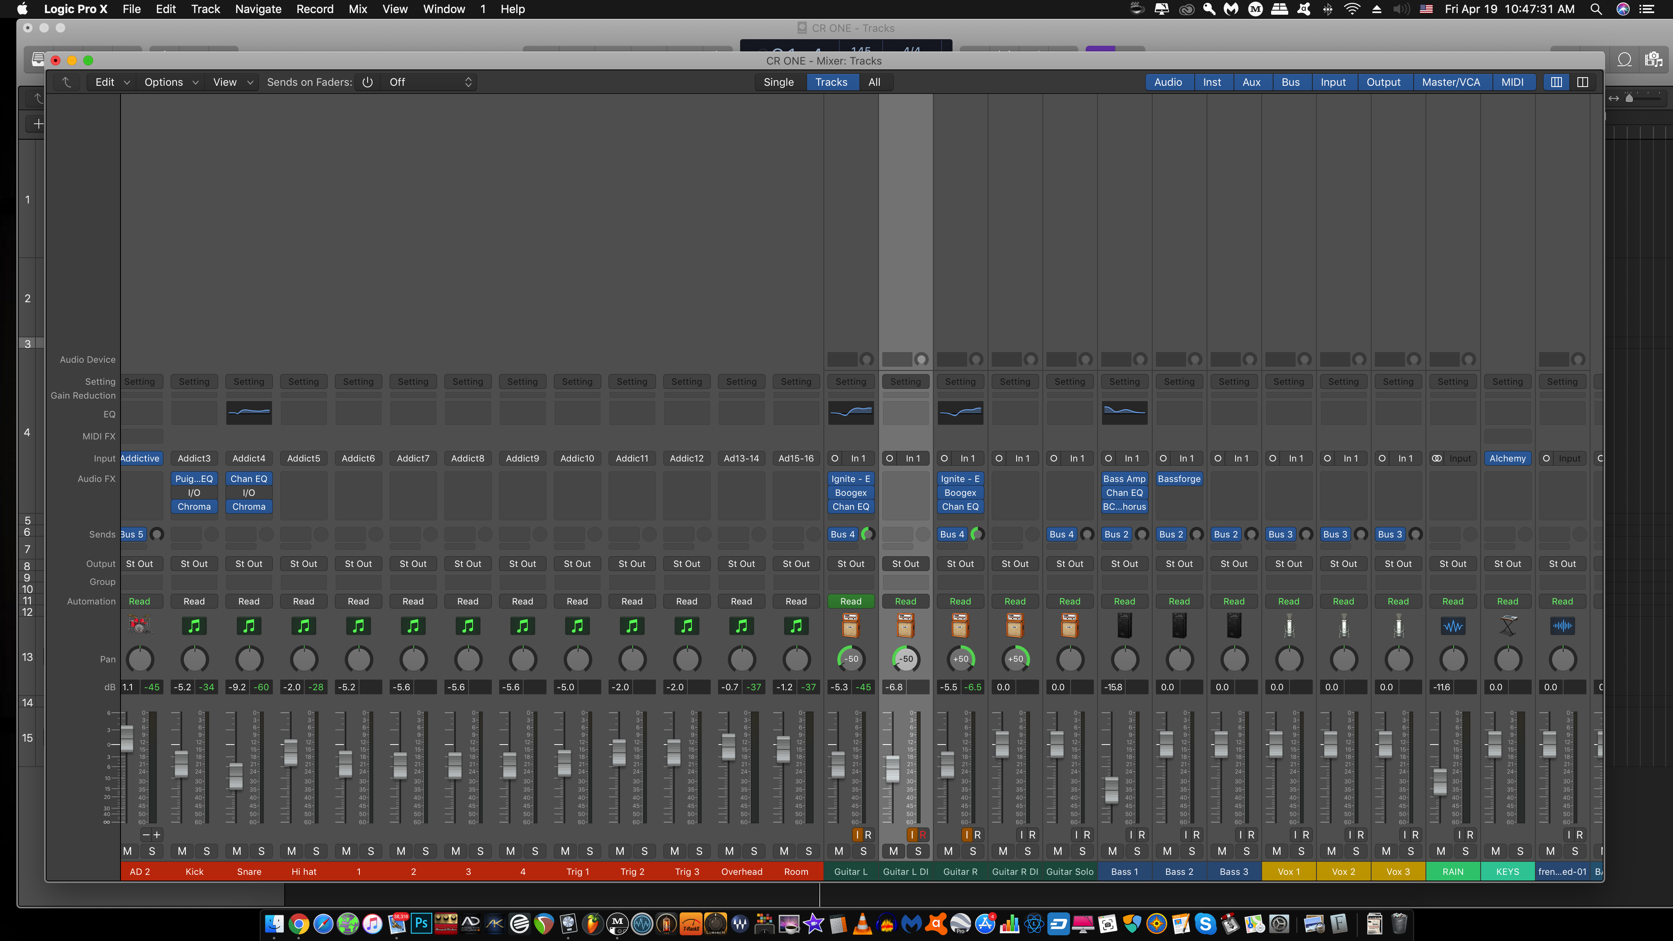The height and width of the screenshot is (941, 1673).
Task: Click the Overhead track name label
Action: [741, 872]
